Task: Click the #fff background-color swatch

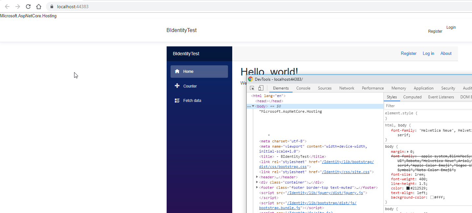Action: pyautogui.click(x=432, y=197)
